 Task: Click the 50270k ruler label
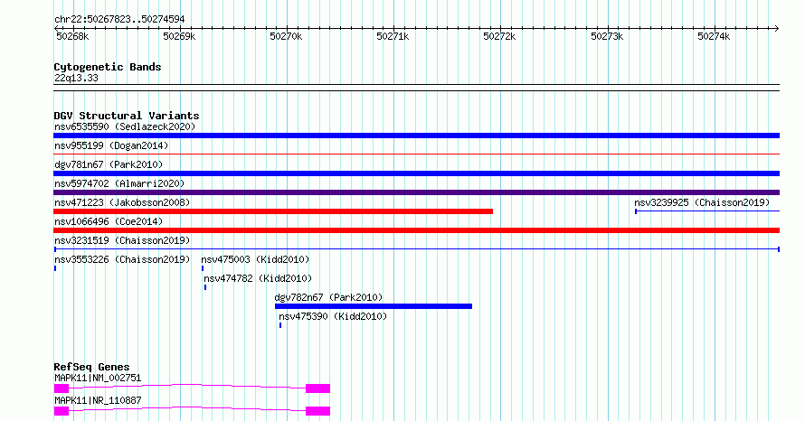coord(286,36)
